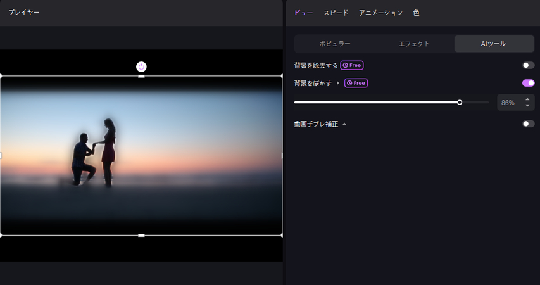Click the プレイヤー panel title
The height and width of the screenshot is (285, 540).
pos(24,13)
